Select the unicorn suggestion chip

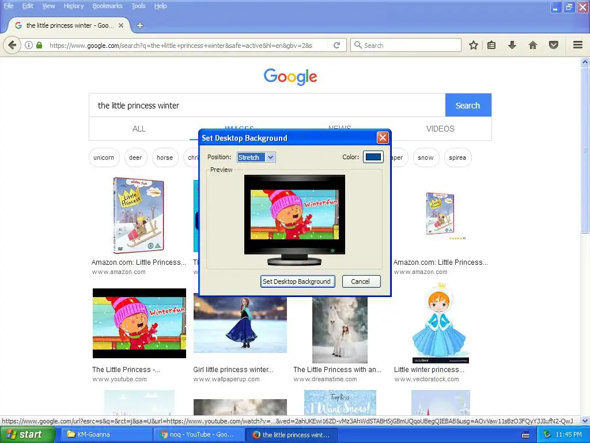tap(104, 157)
